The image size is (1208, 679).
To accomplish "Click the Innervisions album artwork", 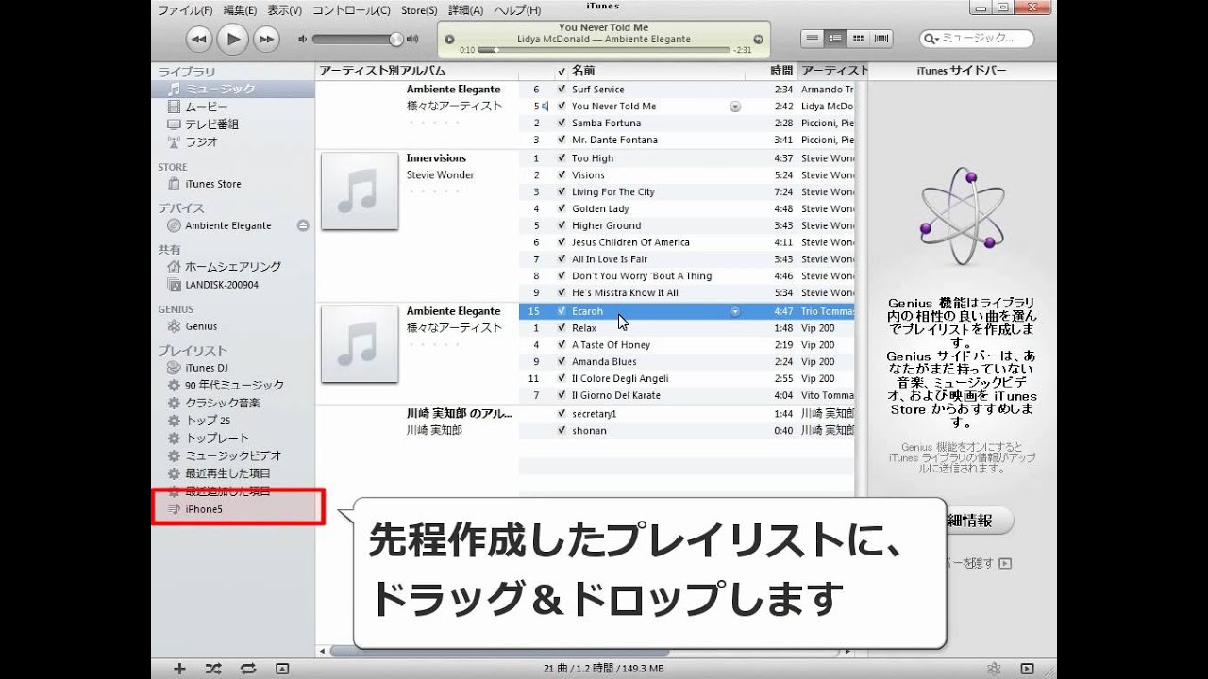I will 360,191.
